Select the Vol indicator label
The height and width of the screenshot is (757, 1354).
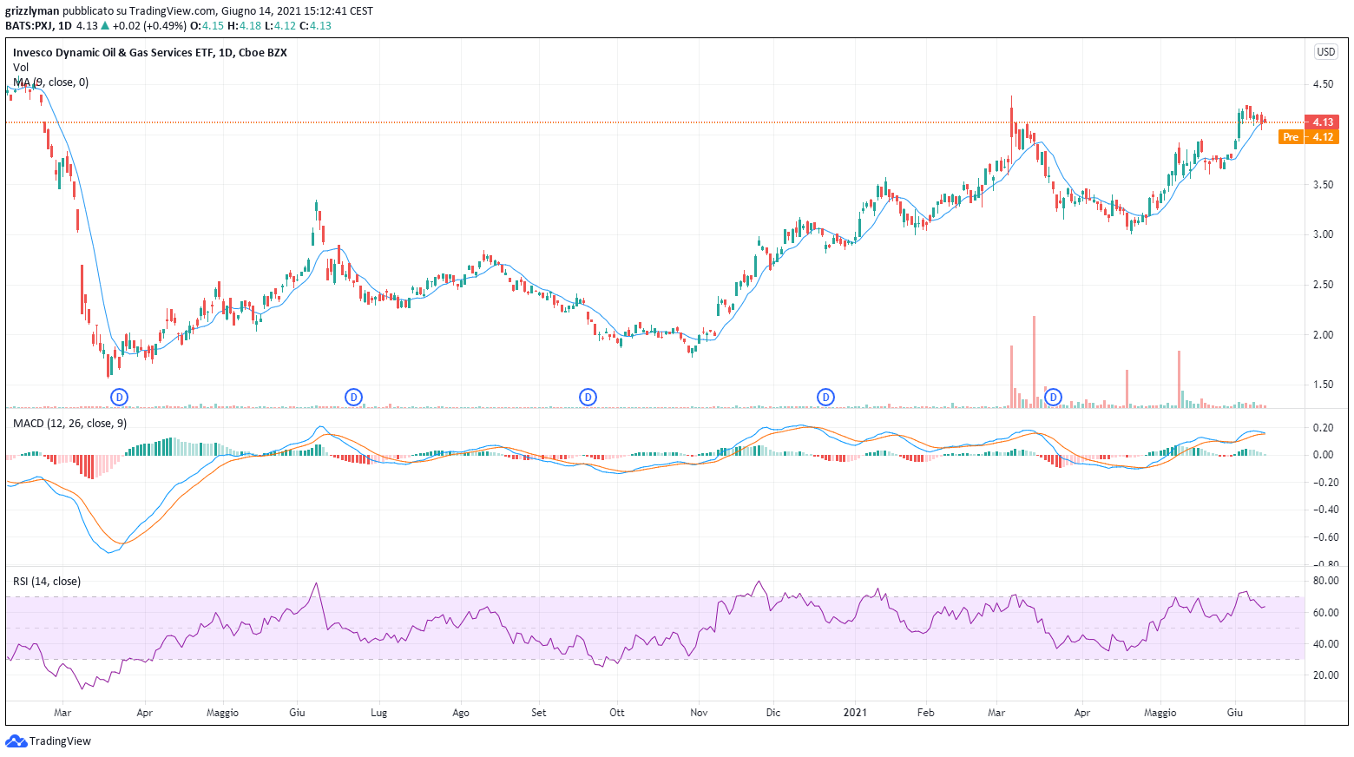pyautogui.click(x=21, y=68)
